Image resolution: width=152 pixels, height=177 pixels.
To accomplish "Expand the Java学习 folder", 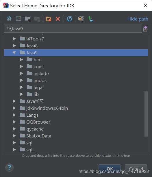I will 14,101.
